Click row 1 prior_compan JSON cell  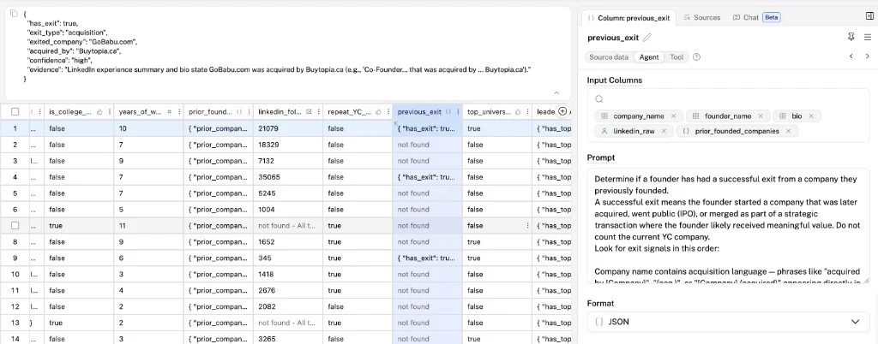(x=219, y=128)
